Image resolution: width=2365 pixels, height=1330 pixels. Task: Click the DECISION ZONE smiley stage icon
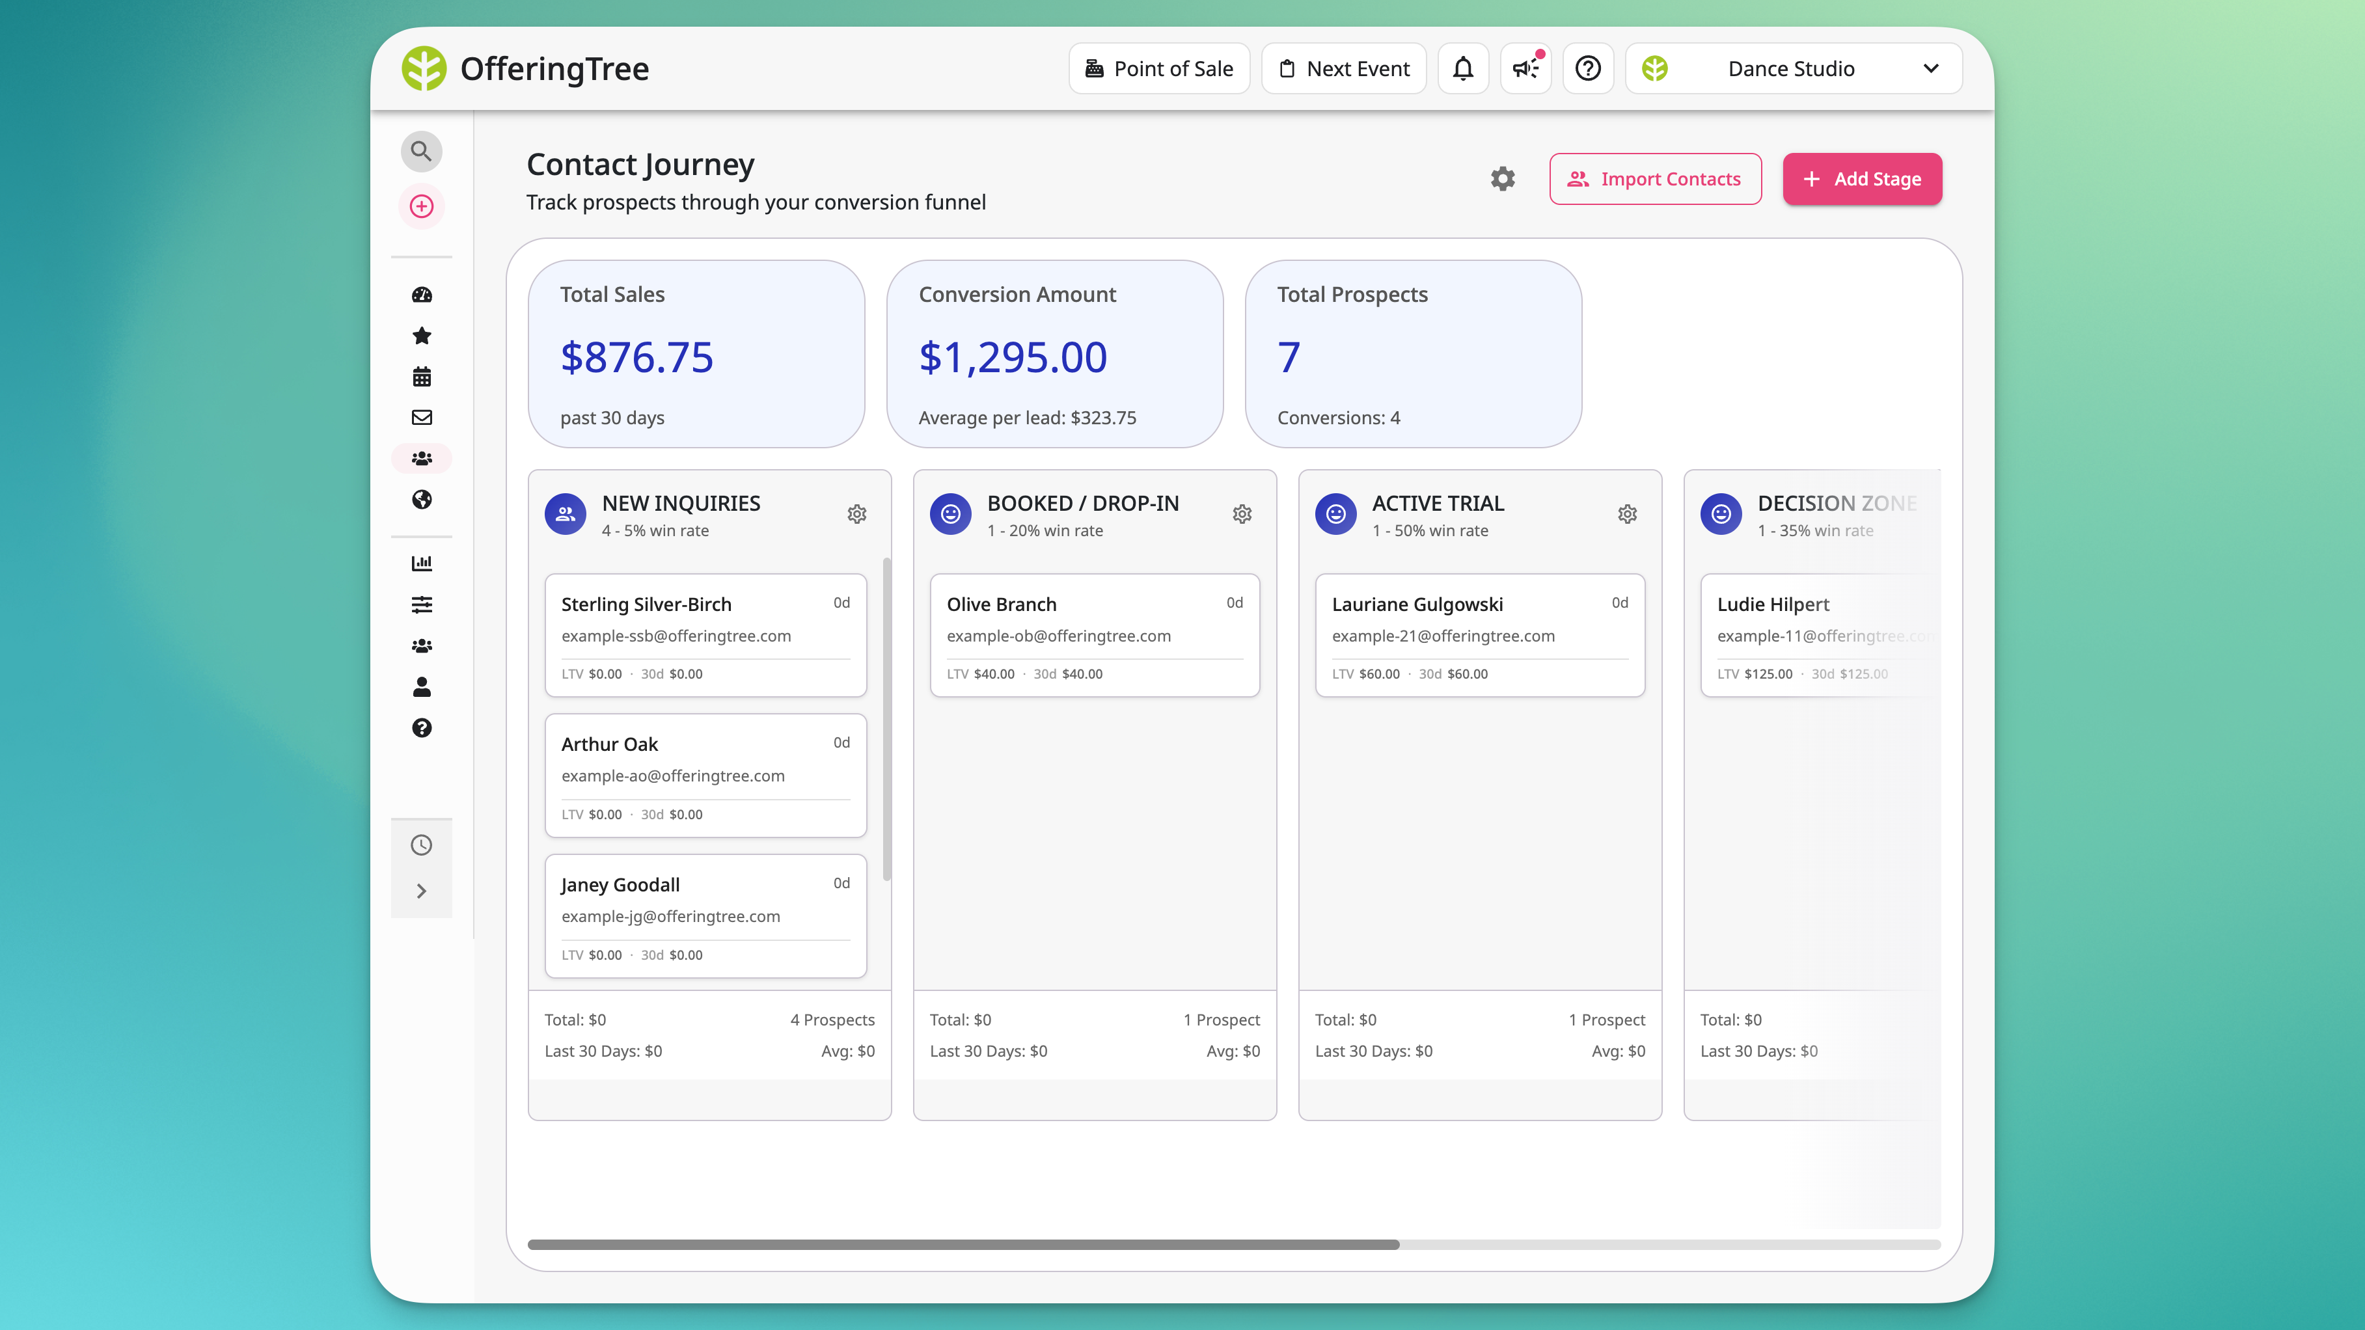coord(1721,514)
